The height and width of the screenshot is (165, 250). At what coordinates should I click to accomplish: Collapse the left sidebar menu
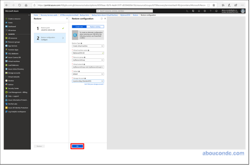[29, 15]
